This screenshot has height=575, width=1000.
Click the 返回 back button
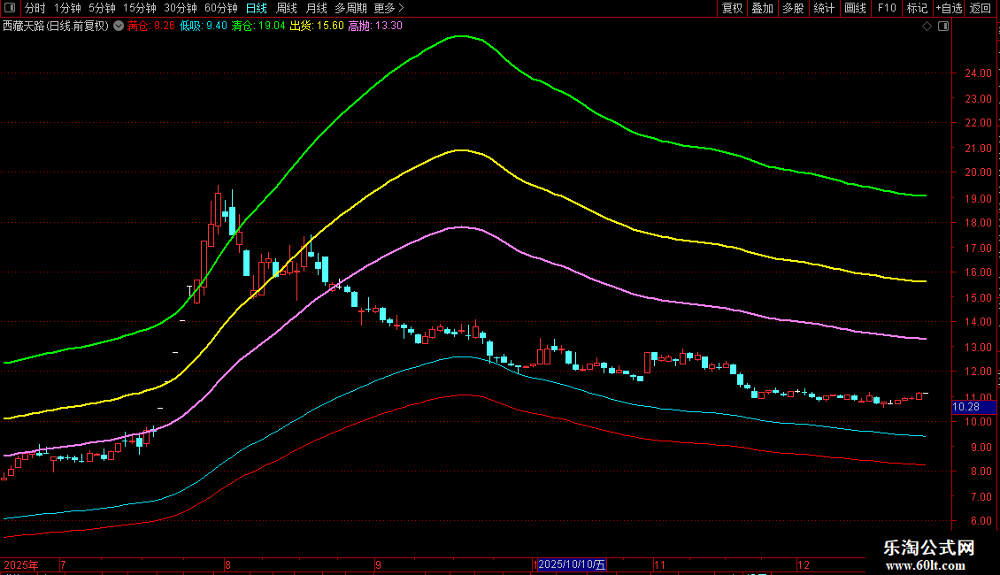(981, 8)
